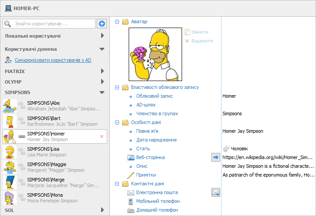This screenshot has height=216, width=316.
Task: Click the Контактні дані folder icon
Action: 125,184
